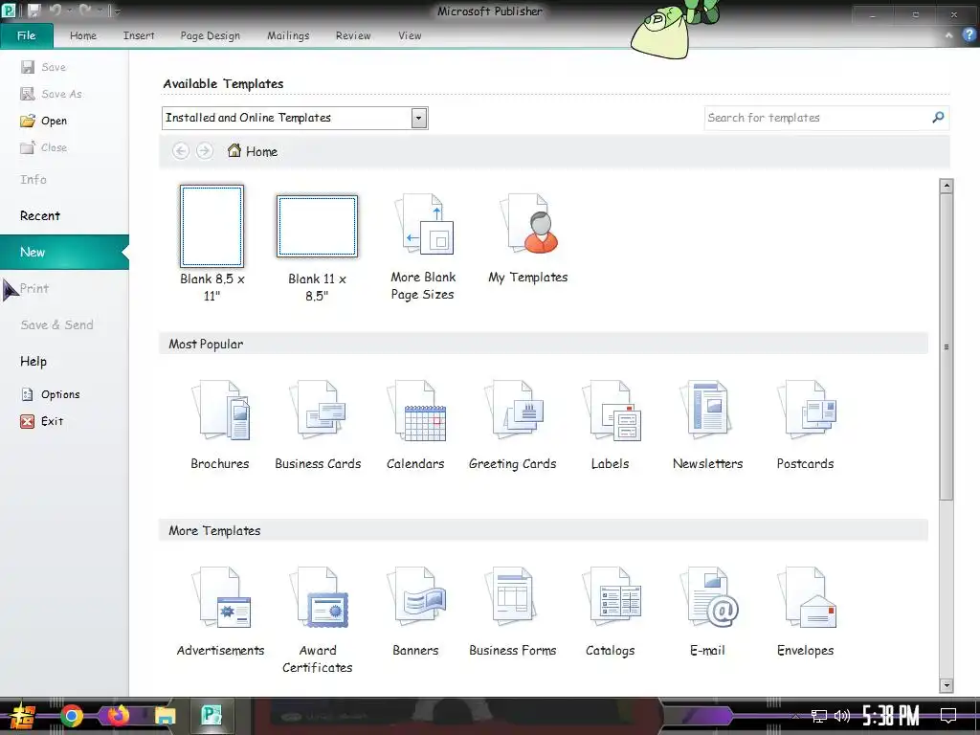Click Exit to quit Publisher

[42, 421]
